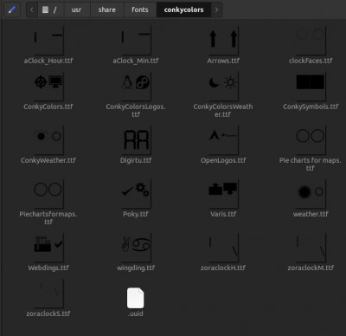Screen dimensions: 346x336
Task: Select the Digirtu.ttf font file
Action: click(136, 145)
